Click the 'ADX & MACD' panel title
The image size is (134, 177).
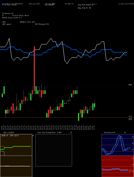(x=9, y=132)
